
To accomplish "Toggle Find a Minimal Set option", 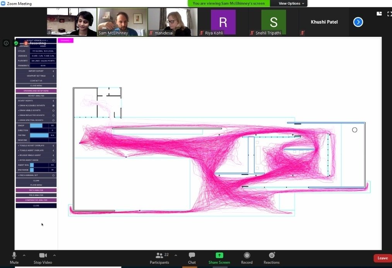I will (53, 175).
